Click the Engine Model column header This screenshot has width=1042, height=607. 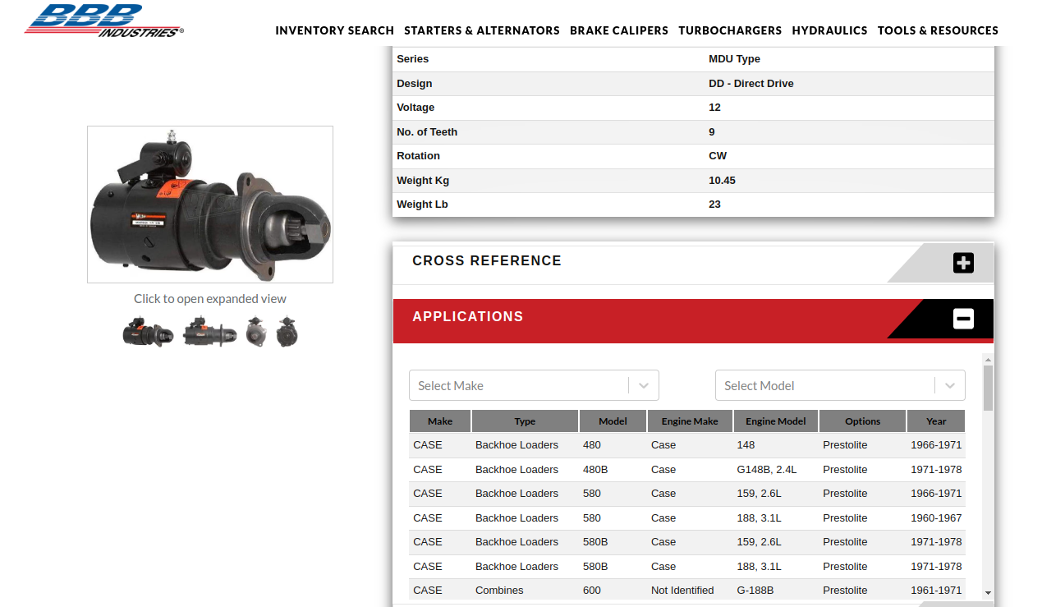(776, 421)
